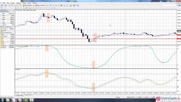Switch to M5 timeframe

[36, 8]
